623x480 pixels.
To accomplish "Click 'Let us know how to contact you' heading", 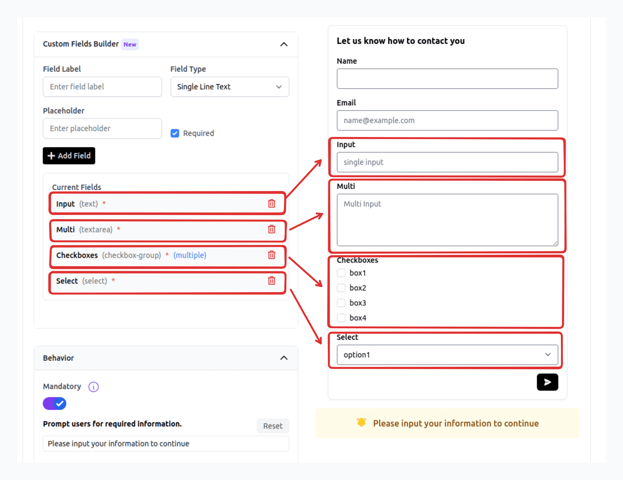I will tap(401, 41).
